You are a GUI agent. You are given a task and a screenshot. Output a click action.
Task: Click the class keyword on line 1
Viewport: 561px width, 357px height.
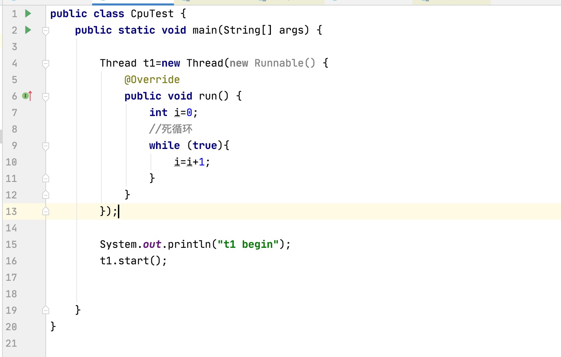109,14
